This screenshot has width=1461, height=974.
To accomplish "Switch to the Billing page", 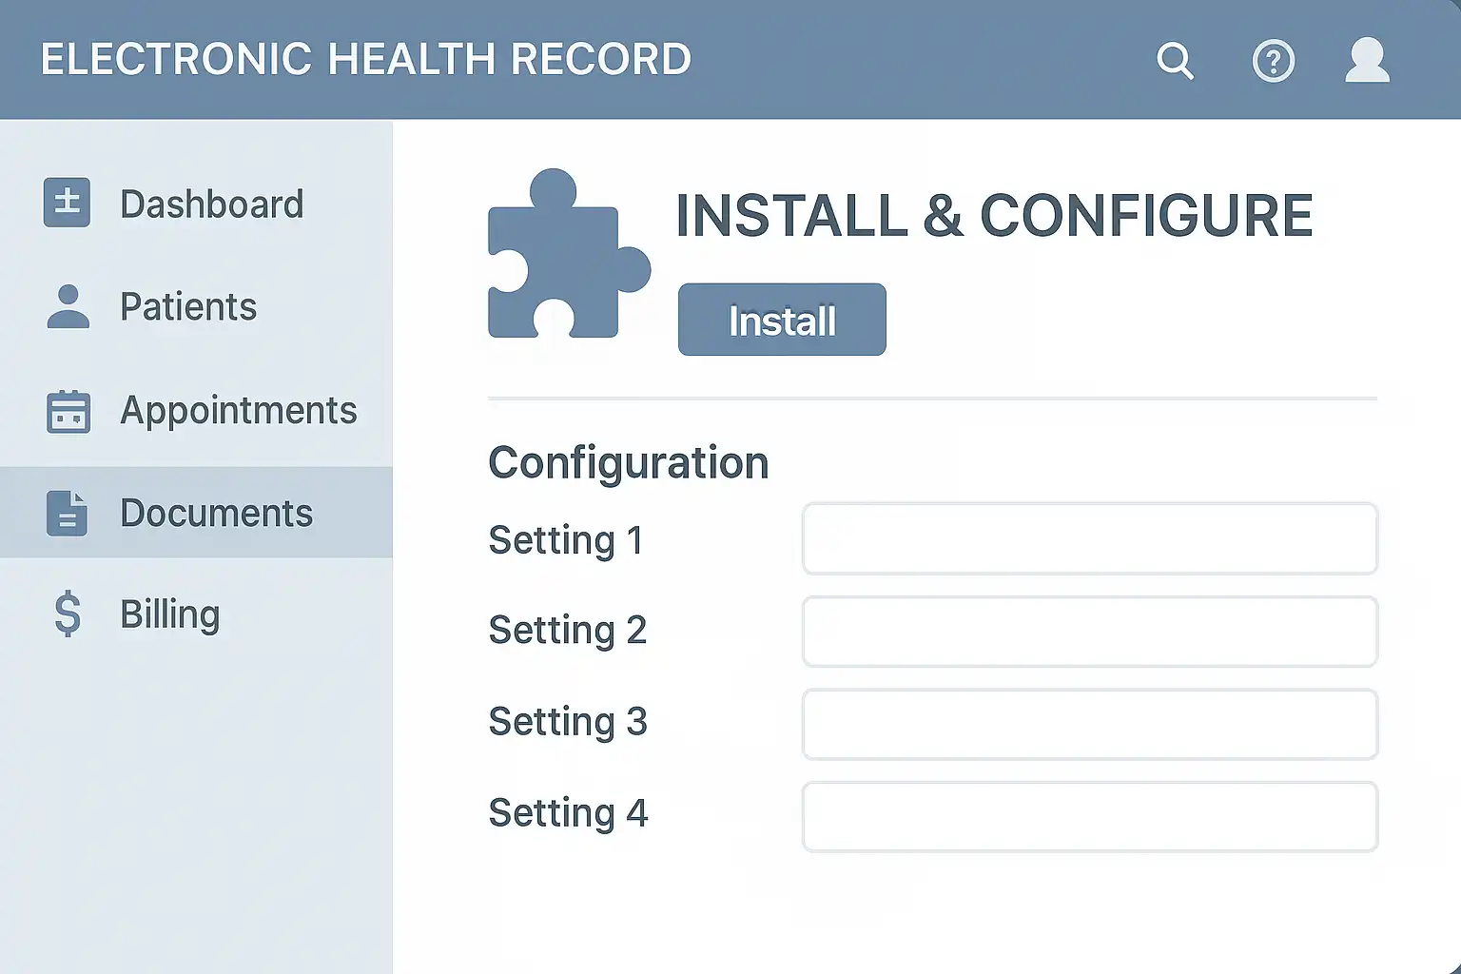I will coord(169,614).
